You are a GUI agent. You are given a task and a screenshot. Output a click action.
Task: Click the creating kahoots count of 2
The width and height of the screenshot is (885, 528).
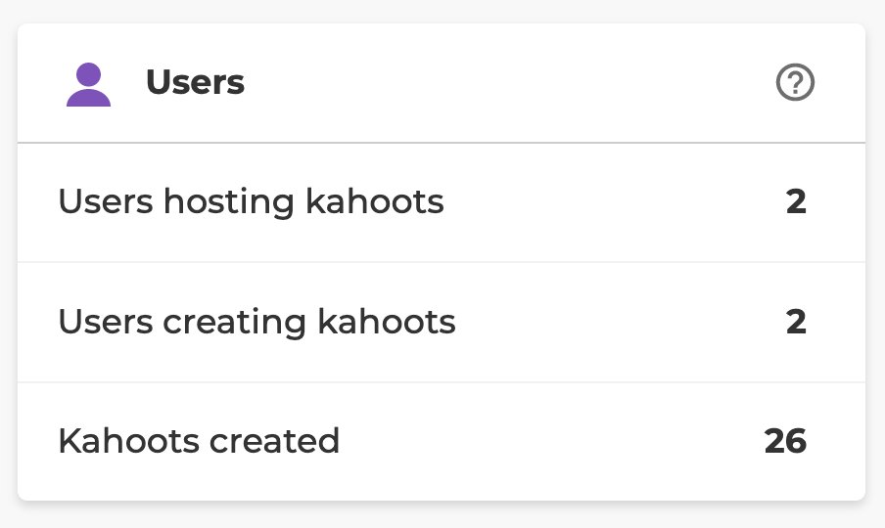796,322
